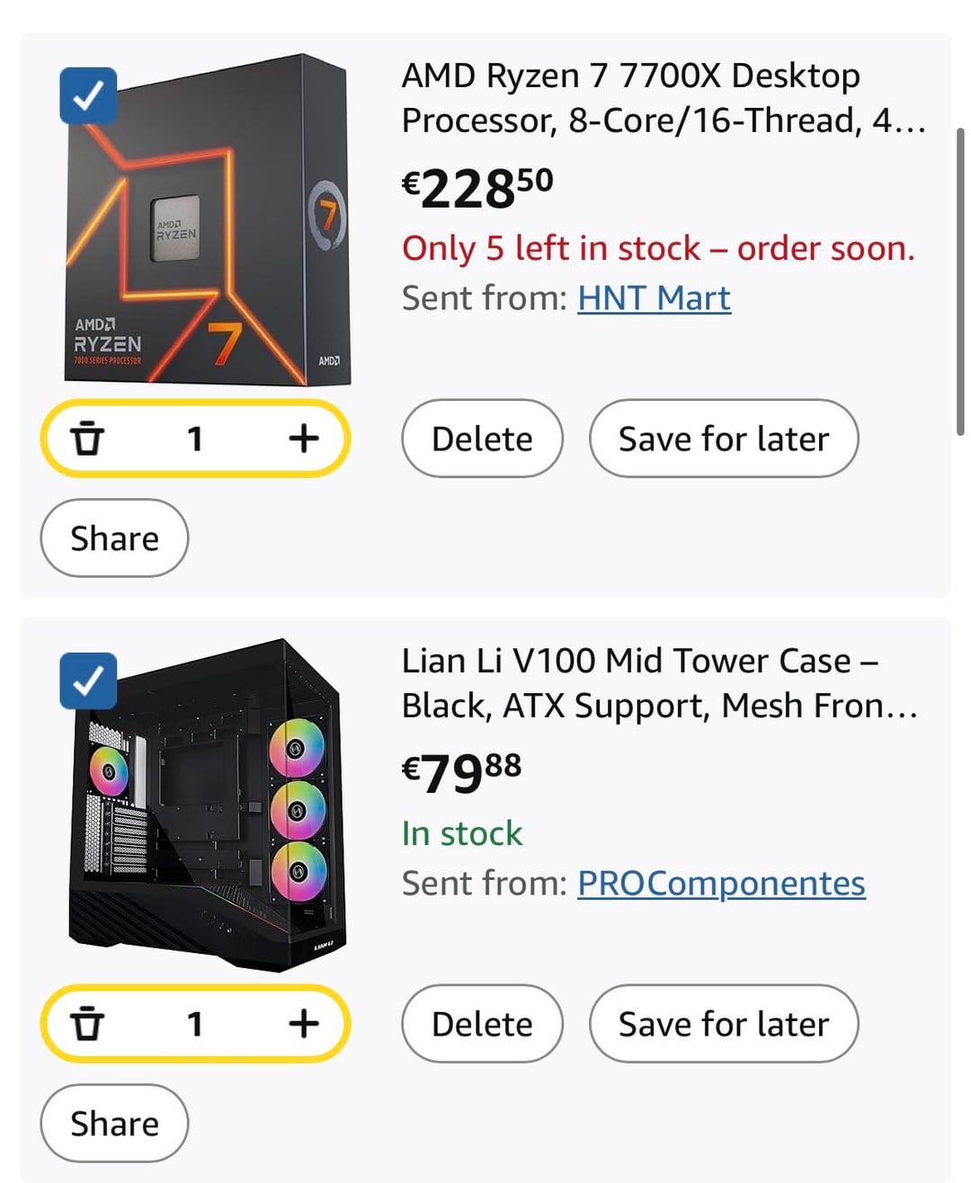Click the Ryzen quantity number field
971x1183 pixels.
(195, 439)
